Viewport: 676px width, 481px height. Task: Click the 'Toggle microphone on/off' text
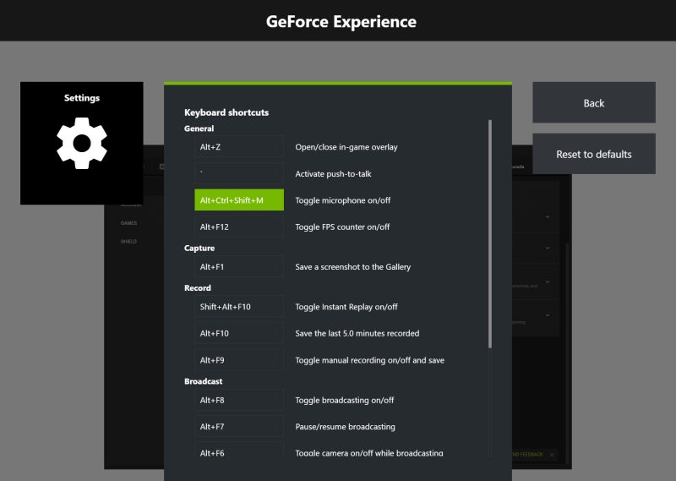click(343, 200)
